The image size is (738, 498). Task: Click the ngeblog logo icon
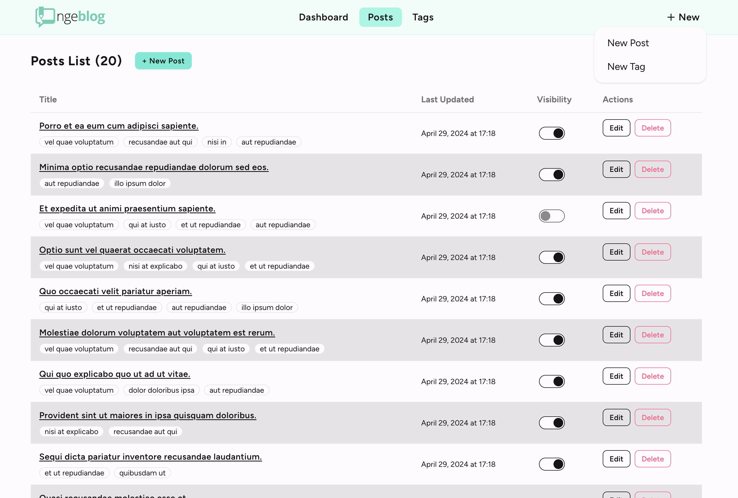click(x=45, y=16)
